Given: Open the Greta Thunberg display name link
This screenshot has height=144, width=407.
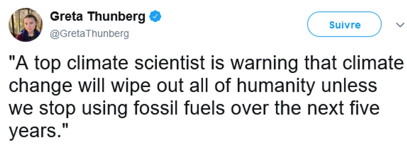Looking at the screenshot, I should [97, 17].
